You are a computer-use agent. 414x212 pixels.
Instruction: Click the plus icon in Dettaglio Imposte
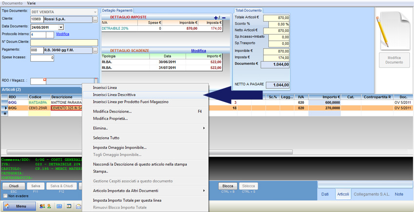point(216,17)
